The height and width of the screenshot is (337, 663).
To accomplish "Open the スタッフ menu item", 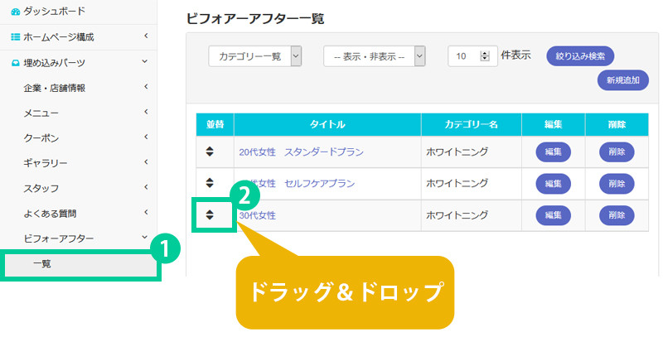I will click(x=41, y=188).
